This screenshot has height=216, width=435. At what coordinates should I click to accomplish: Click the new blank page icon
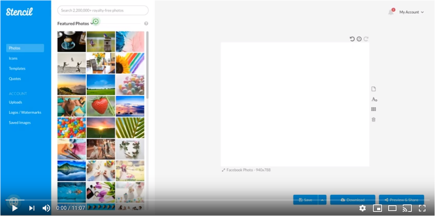[x=374, y=89]
